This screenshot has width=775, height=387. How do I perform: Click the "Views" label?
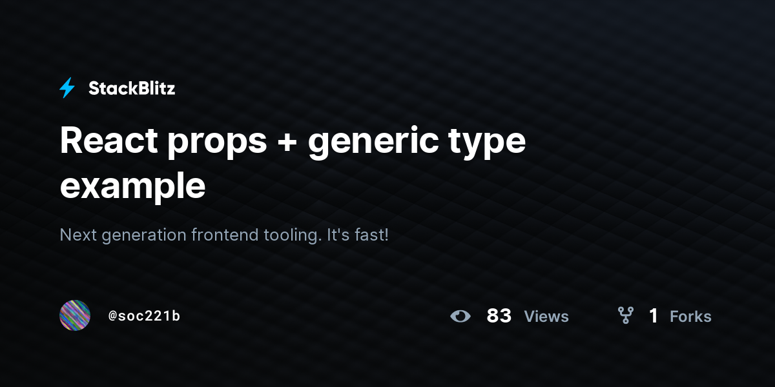(x=546, y=316)
